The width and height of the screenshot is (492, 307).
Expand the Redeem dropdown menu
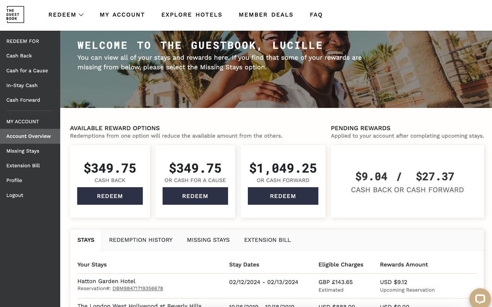coord(66,15)
